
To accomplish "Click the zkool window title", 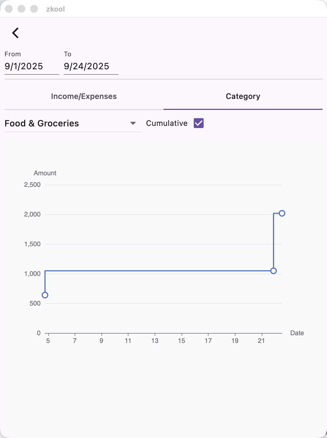I will (x=55, y=9).
